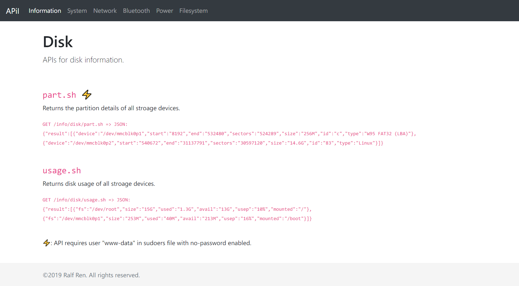
Task: Click the 'API requires user "www-data"' note
Action: coord(152,243)
